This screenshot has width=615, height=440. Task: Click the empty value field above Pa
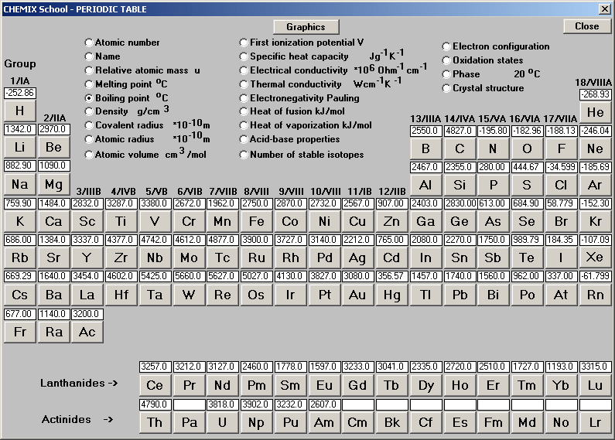tap(189, 404)
